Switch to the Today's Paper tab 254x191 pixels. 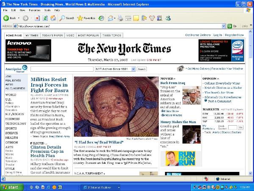click(x=53, y=36)
